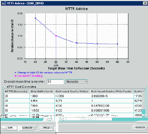Select the cache writes cell 17356

[72, 96]
